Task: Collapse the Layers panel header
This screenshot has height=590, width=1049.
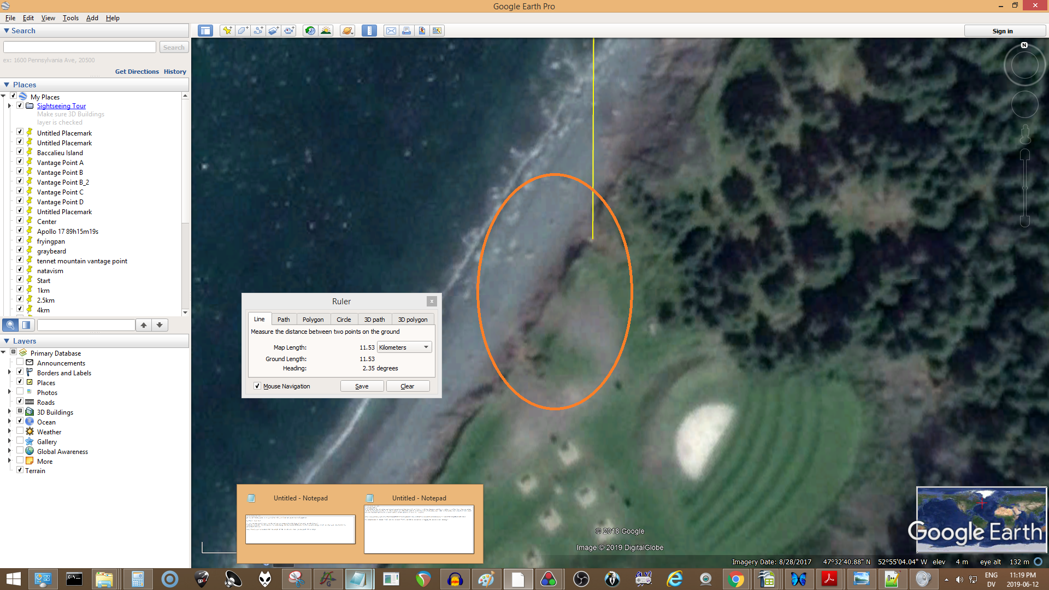Action: point(96,341)
